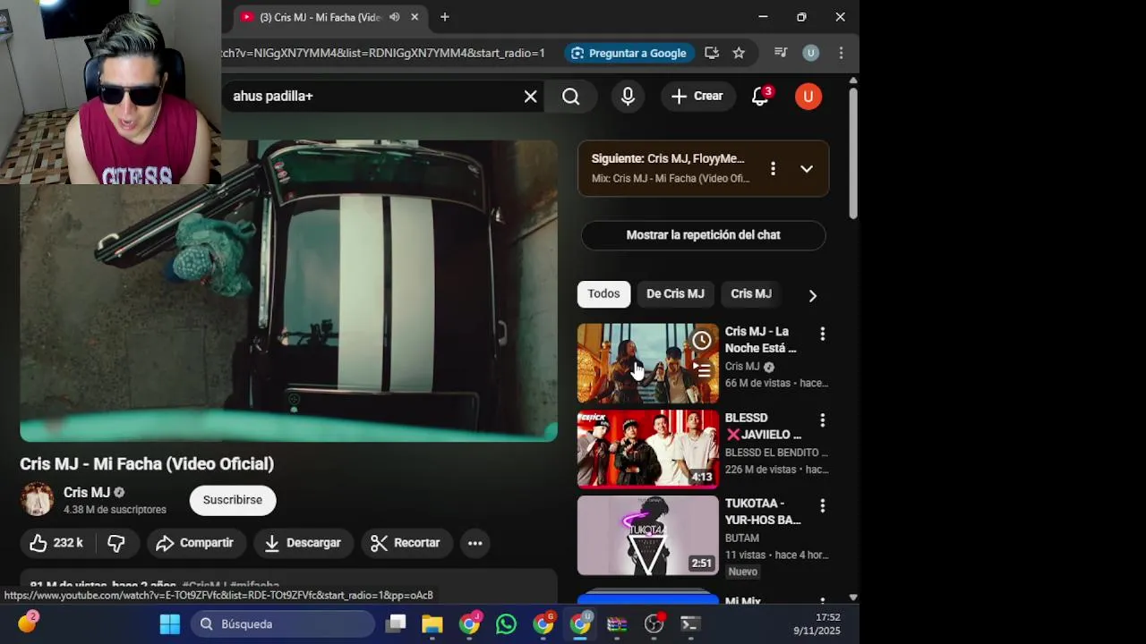Open WhatsApp from the taskbar
1146x644 pixels.
click(x=506, y=624)
